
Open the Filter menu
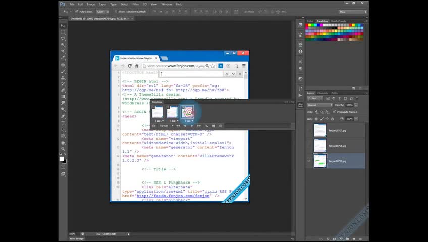pyautogui.click(x=136, y=4)
